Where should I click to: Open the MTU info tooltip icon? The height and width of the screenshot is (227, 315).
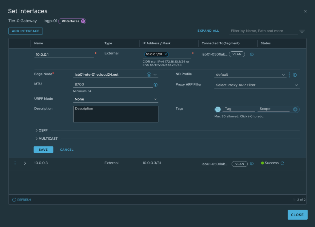pyautogui.click(x=155, y=85)
